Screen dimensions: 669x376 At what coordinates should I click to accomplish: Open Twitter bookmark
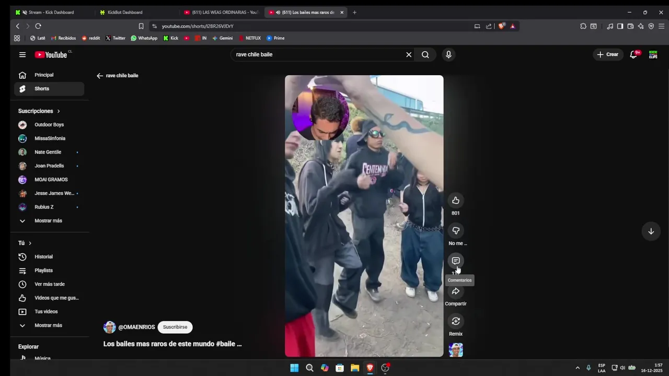116,38
